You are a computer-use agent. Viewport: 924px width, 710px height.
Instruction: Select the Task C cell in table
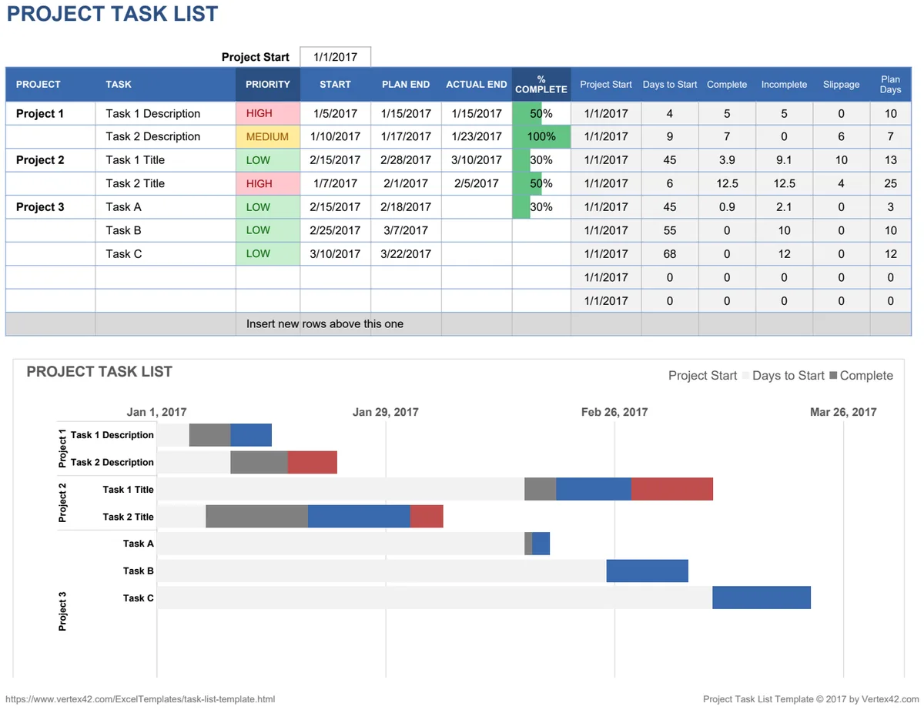point(166,254)
